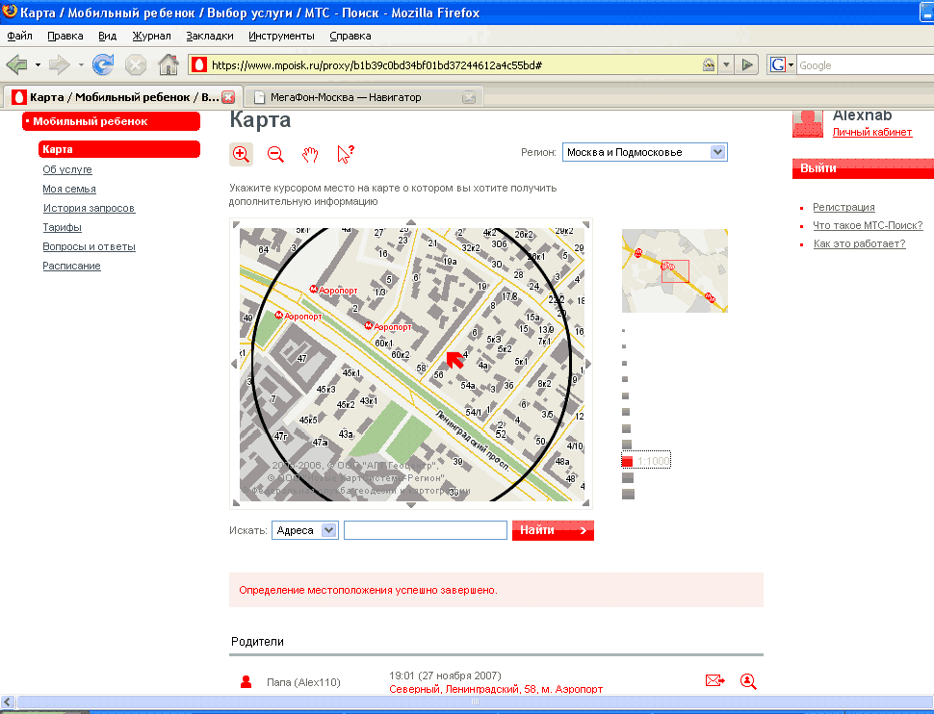Click the Google search engine icon
This screenshot has width=934, height=714.
[777, 64]
